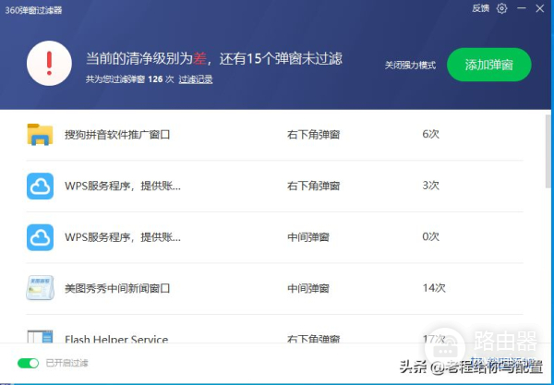The image size is (554, 385).
Task: Click the popup list vertical scrollbar
Action: pos(548,152)
